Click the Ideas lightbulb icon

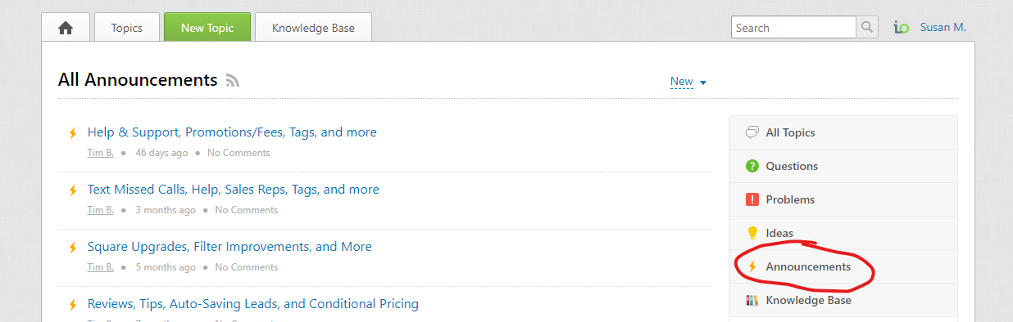(752, 233)
